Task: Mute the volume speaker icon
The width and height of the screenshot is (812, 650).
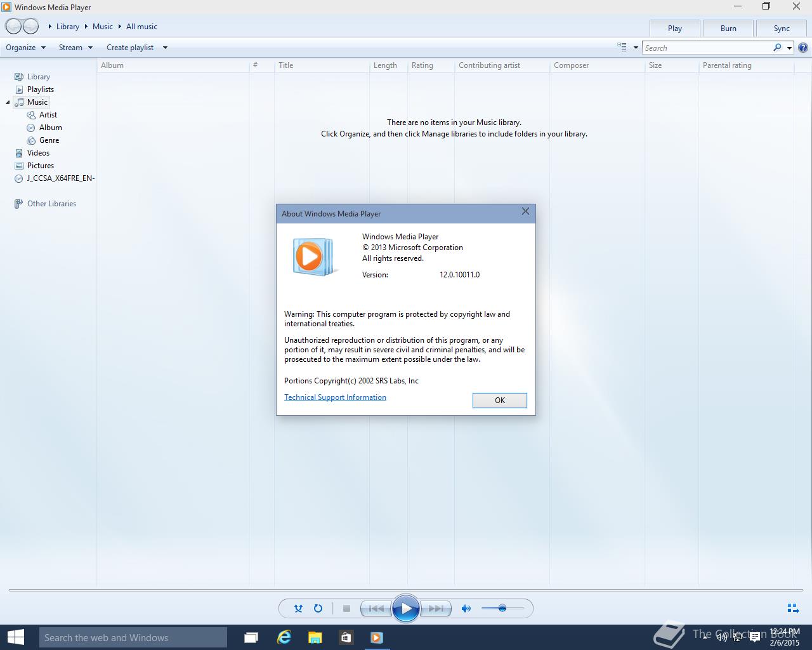Action: coord(466,608)
